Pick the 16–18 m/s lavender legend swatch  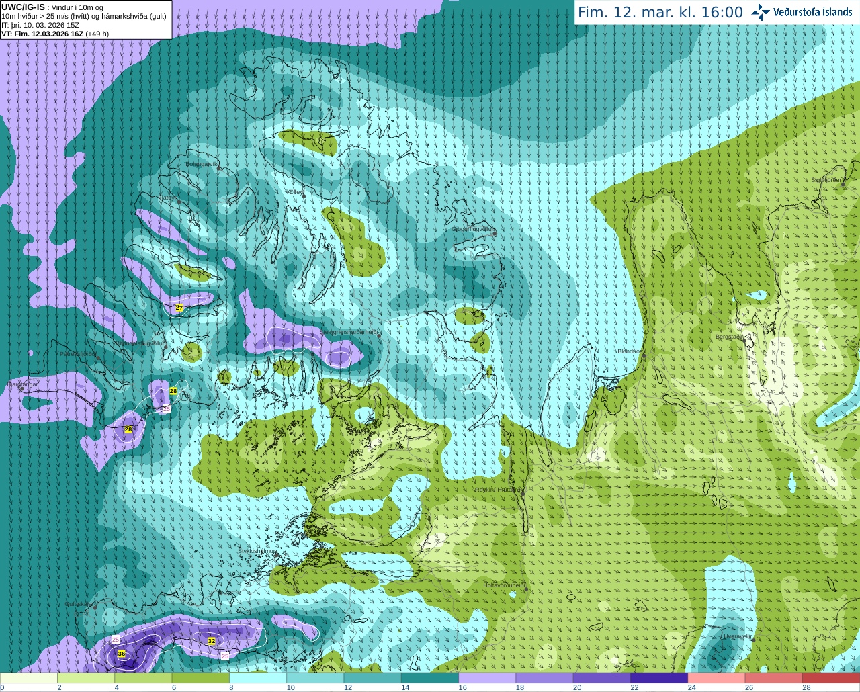pyautogui.click(x=487, y=678)
